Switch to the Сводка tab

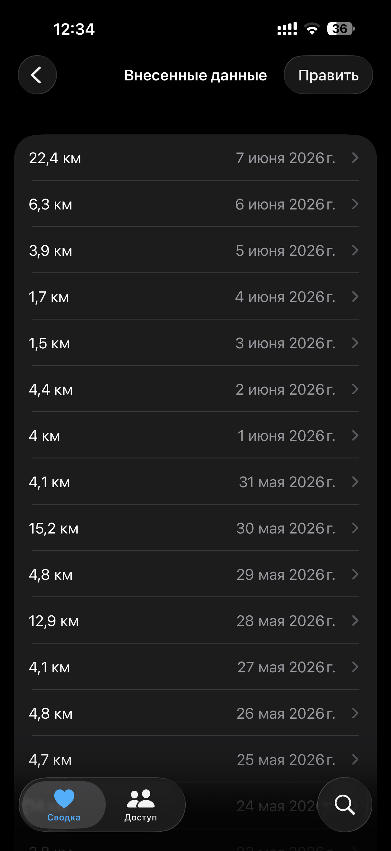[64, 805]
